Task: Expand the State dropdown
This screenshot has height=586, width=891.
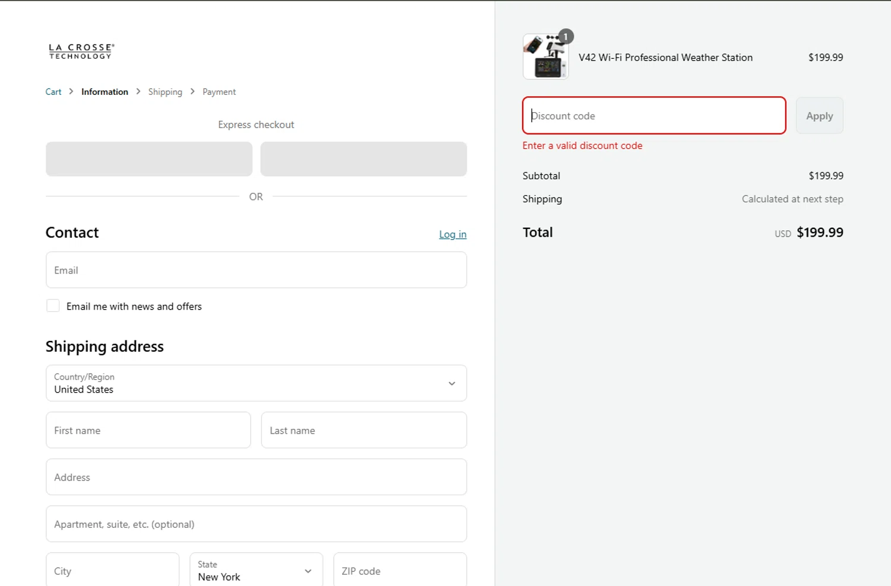Action: coord(256,571)
